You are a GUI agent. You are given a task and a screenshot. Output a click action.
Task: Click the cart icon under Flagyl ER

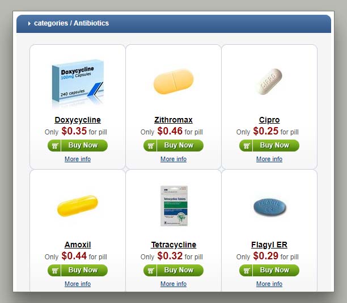click(246, 271)
